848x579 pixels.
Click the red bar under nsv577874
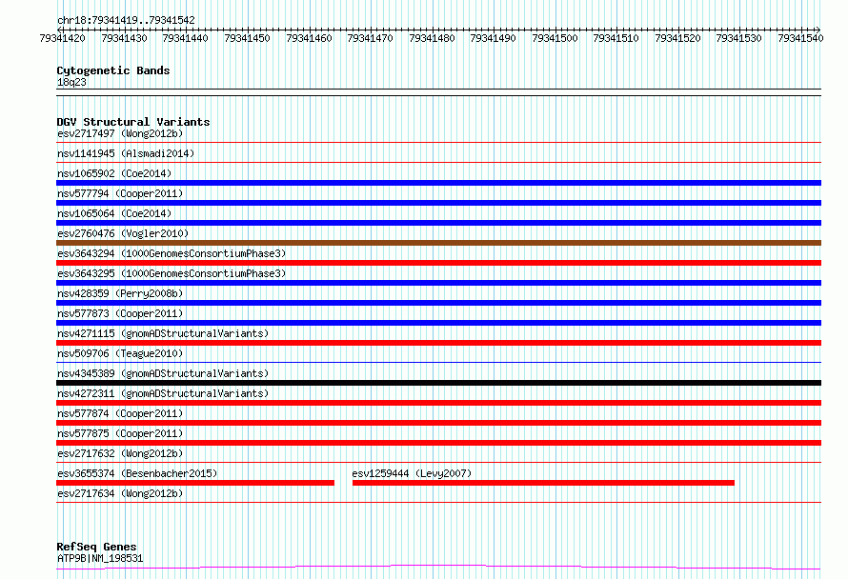pyautogui.click(x=438, y=423)
